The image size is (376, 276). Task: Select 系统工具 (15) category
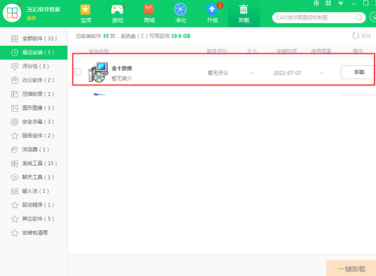point(34,163)
